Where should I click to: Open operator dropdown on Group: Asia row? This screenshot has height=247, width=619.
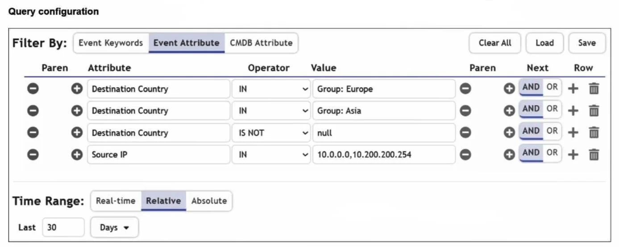271,111
